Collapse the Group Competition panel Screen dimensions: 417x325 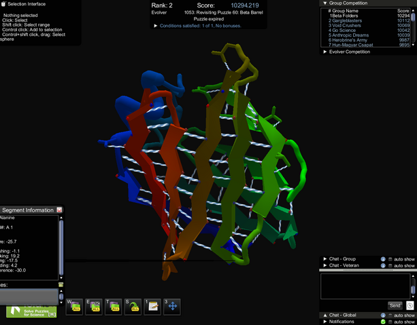point(325,3)
